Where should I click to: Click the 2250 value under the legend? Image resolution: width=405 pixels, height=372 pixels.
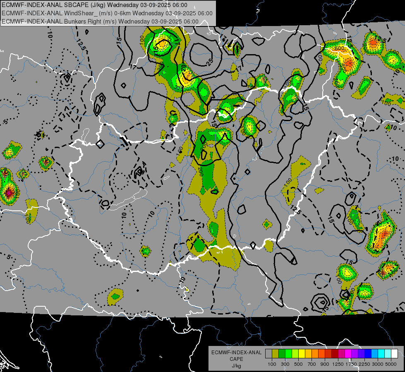[x=364, y=364]
